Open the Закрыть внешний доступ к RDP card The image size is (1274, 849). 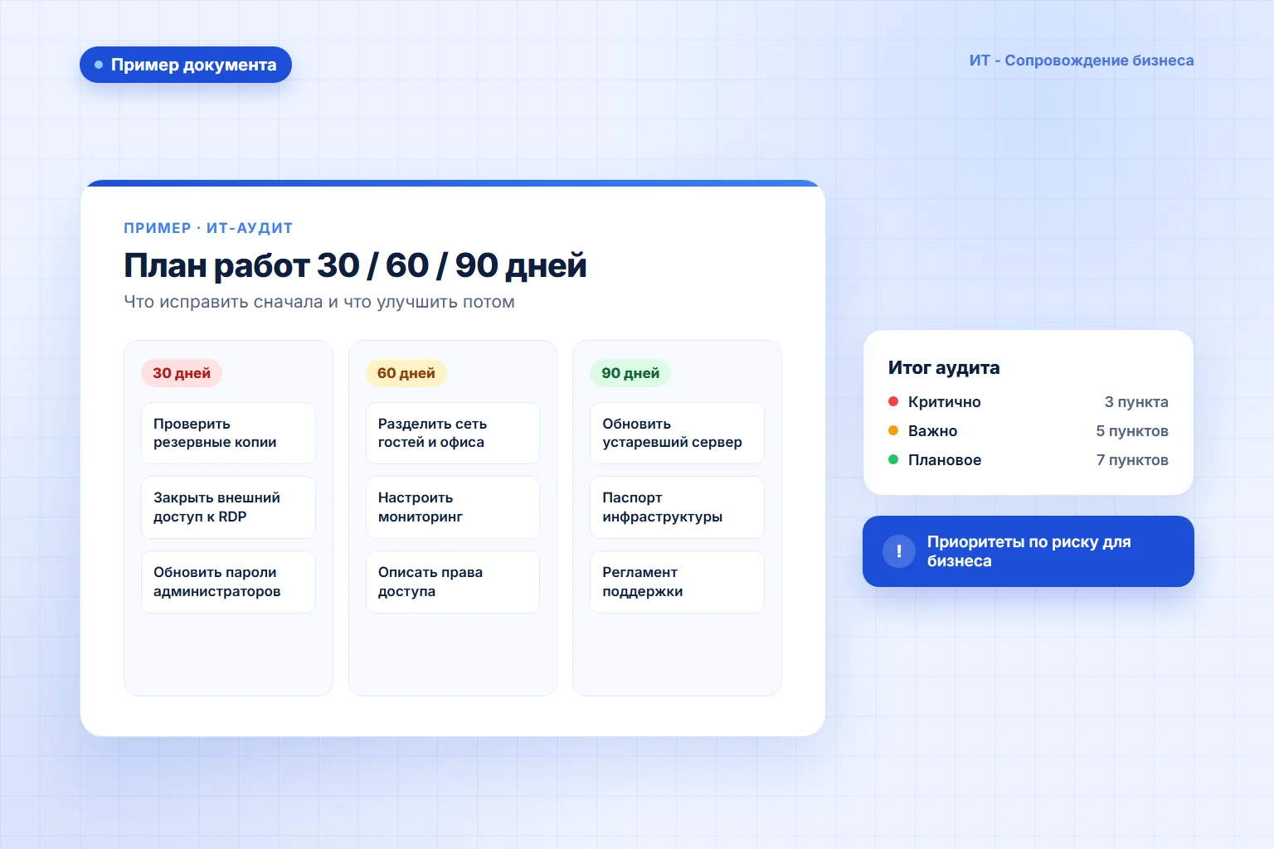pyautogui.click(x=228, y=507)
